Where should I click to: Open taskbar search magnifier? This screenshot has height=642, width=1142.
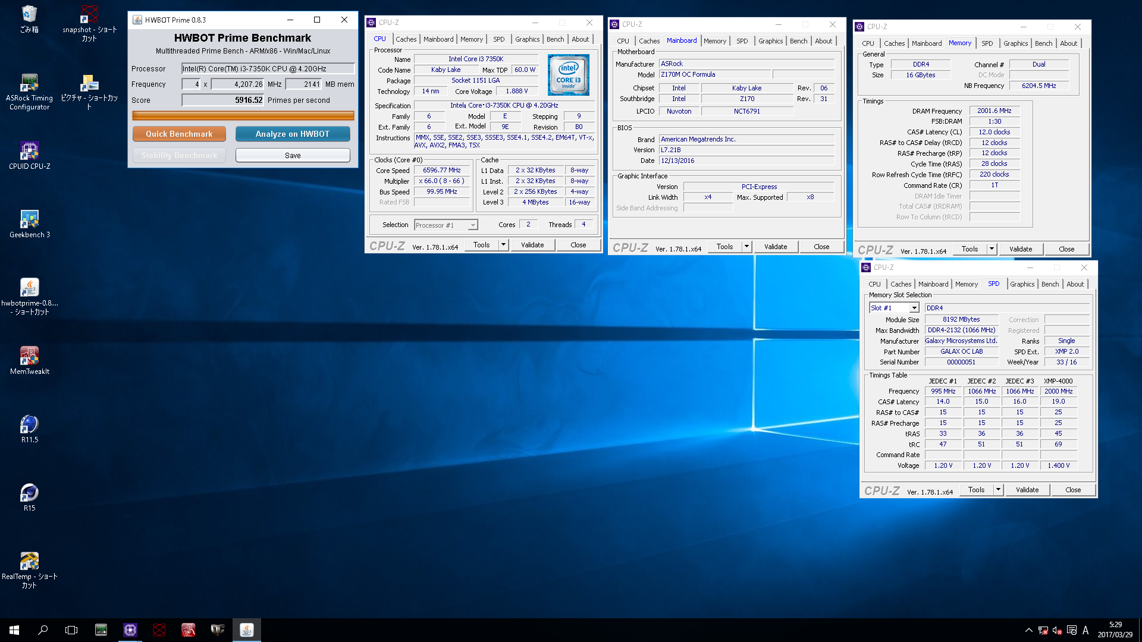[43, 630]
